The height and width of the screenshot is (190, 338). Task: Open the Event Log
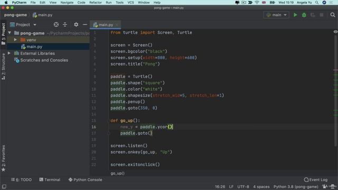[316, 179]
